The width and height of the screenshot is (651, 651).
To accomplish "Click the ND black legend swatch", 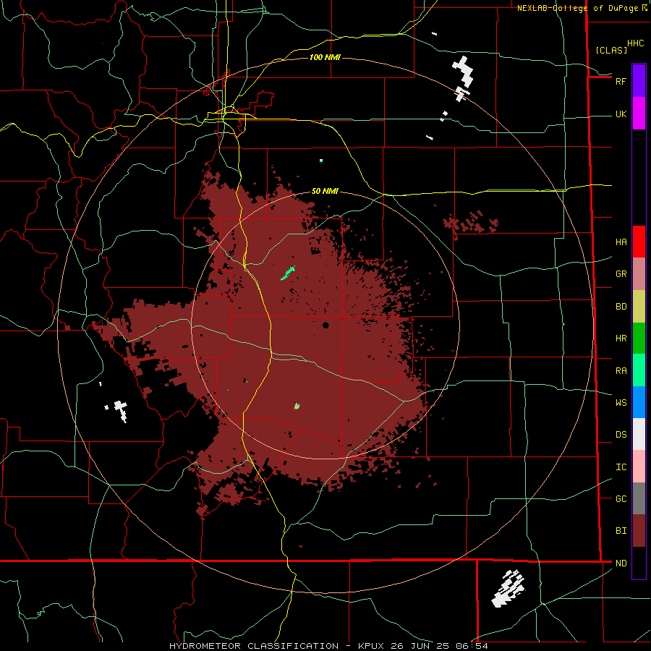I will click(x=639, y=563).
